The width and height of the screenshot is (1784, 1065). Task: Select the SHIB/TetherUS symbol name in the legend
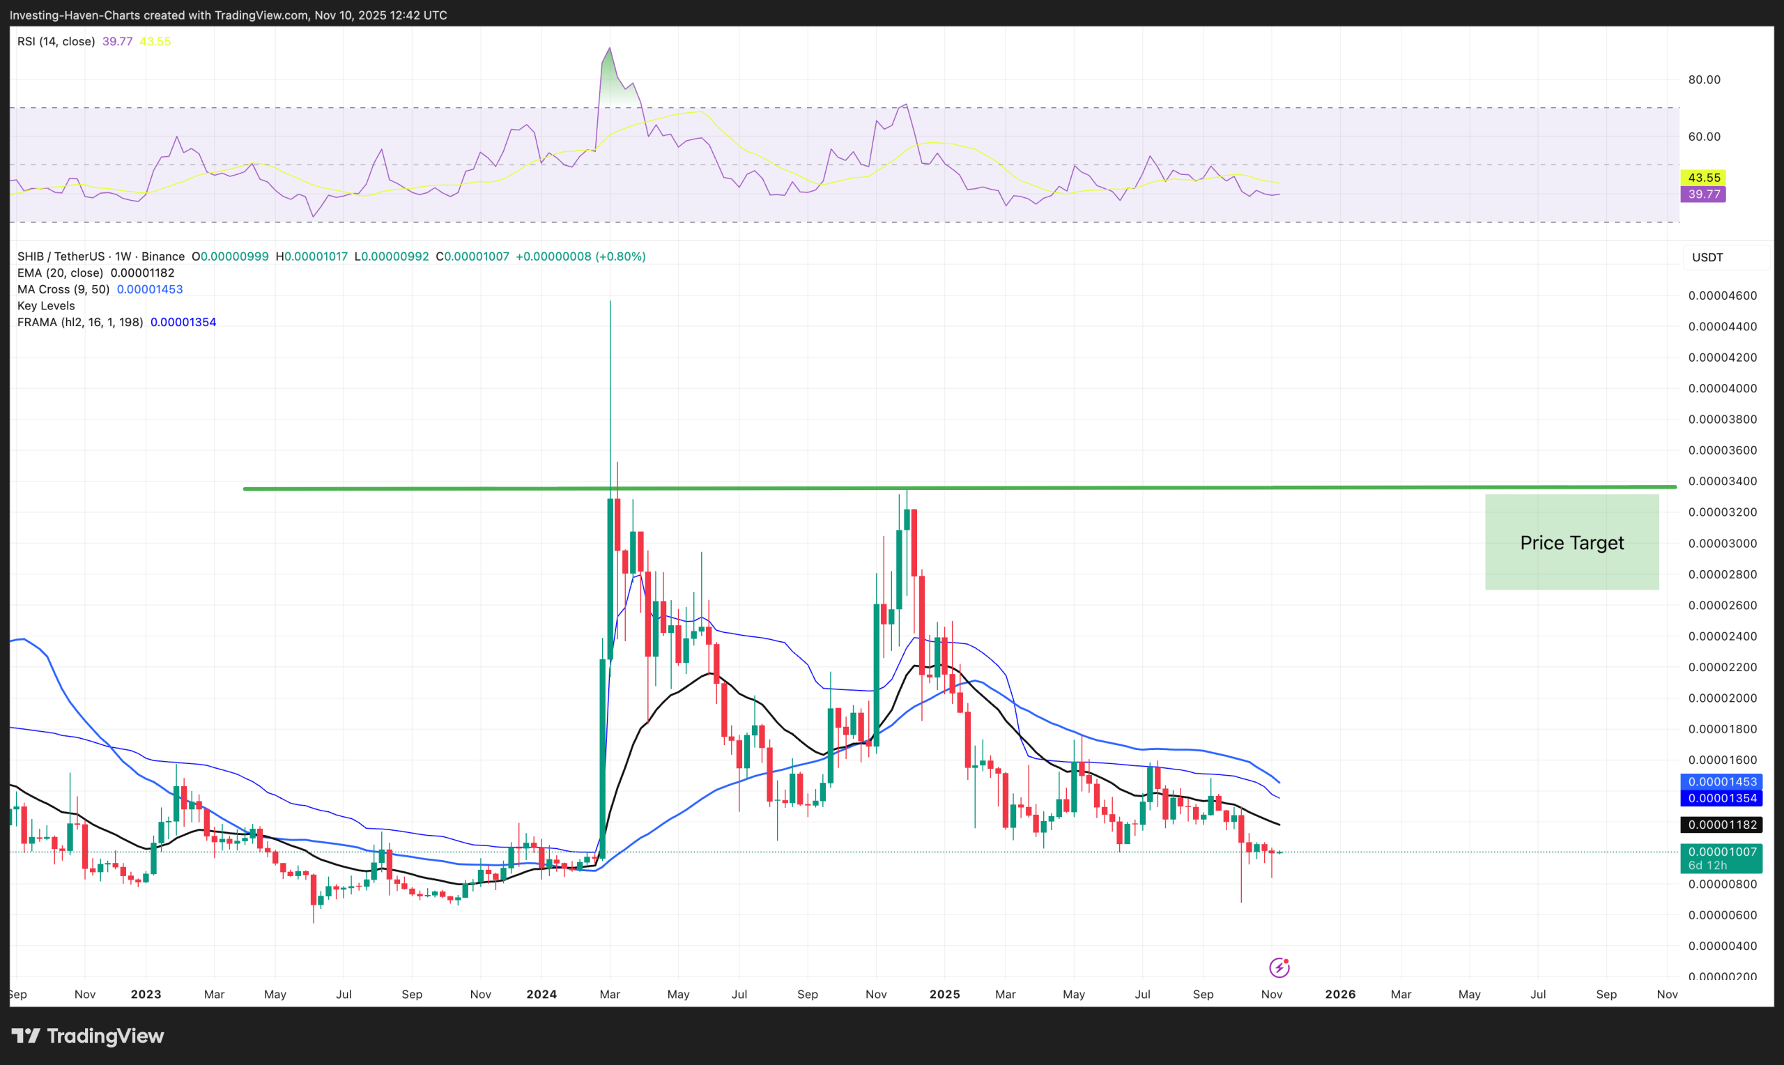[61, 256]
